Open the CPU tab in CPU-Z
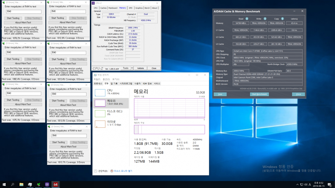 [x=96, y=8]
